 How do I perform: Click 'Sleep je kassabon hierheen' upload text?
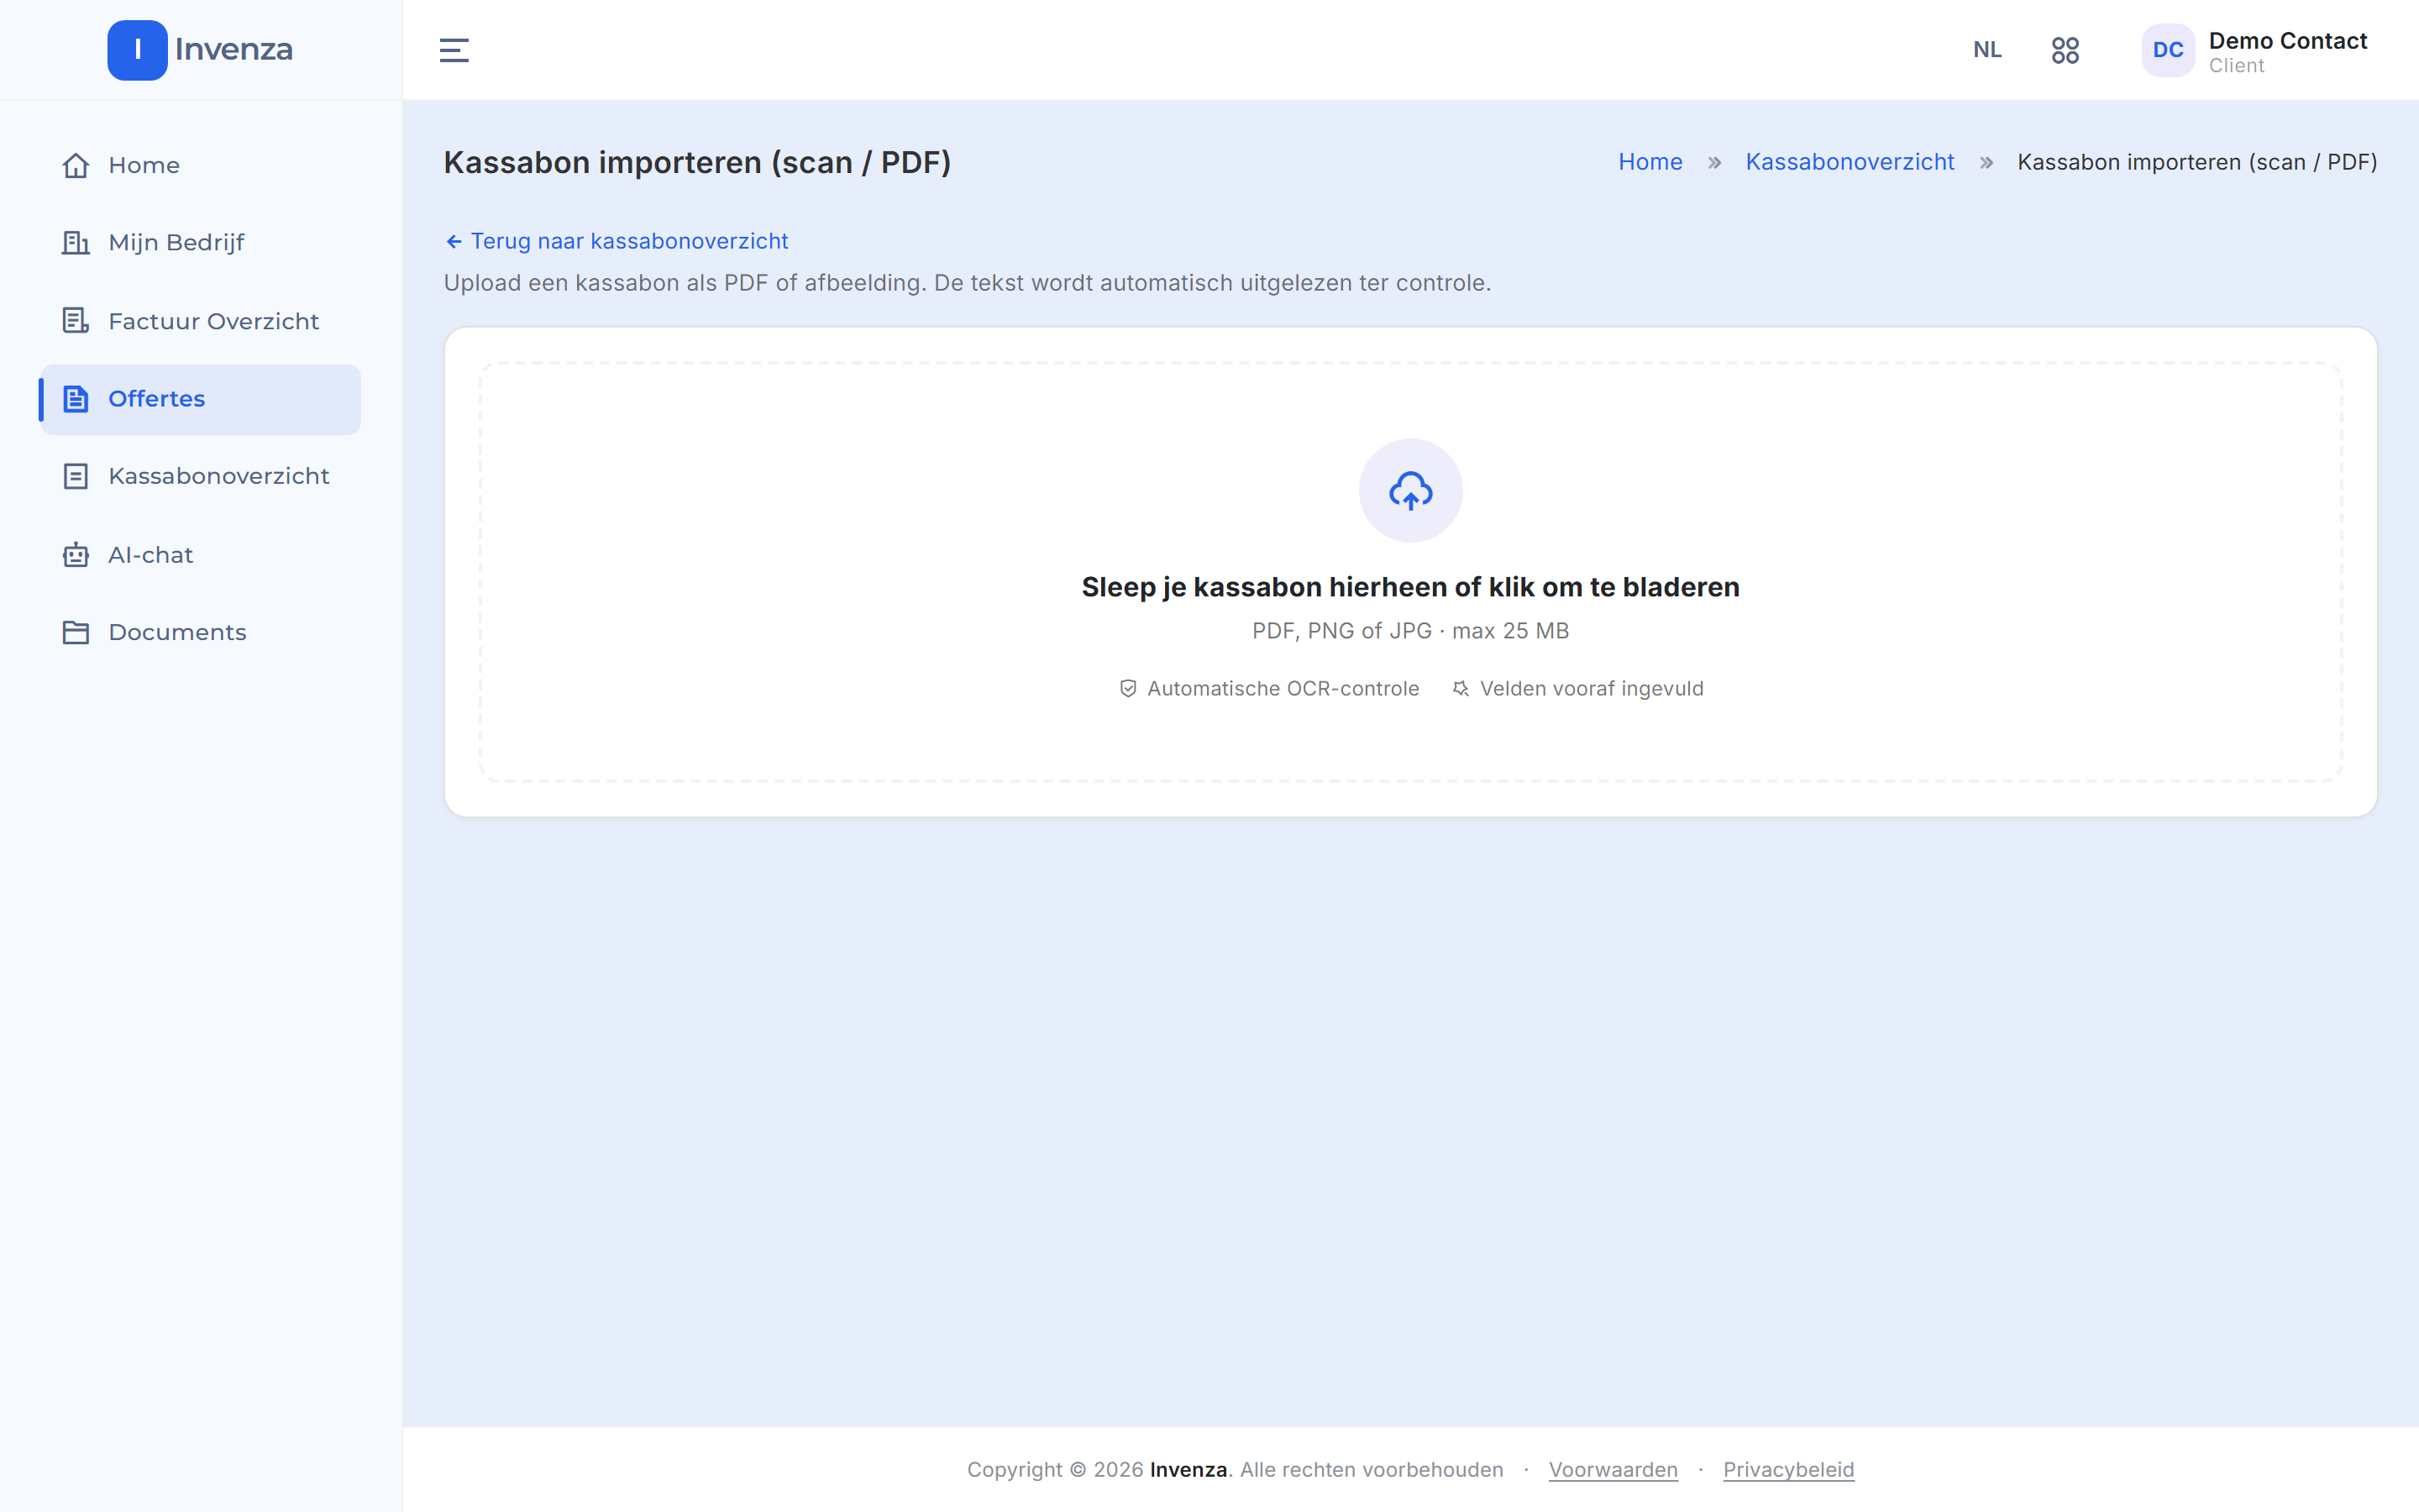point(1410,587)
